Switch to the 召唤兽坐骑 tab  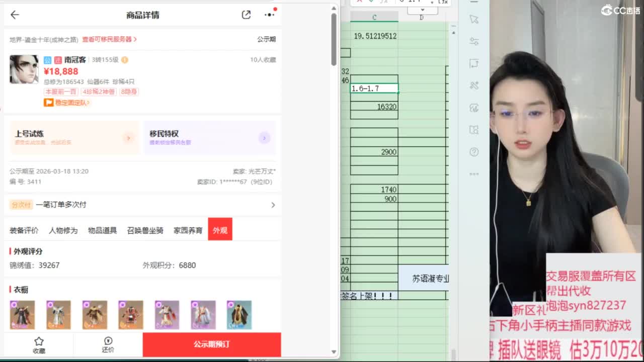click(145, 230)
